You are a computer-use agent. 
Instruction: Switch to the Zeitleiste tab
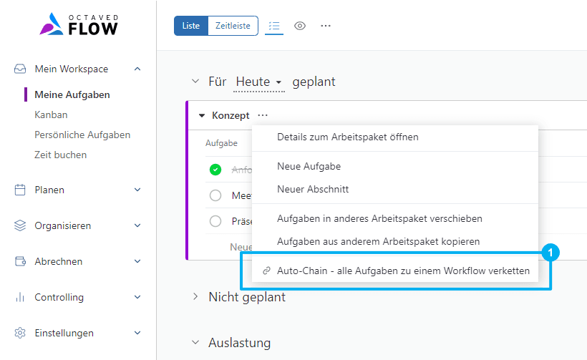233,26
